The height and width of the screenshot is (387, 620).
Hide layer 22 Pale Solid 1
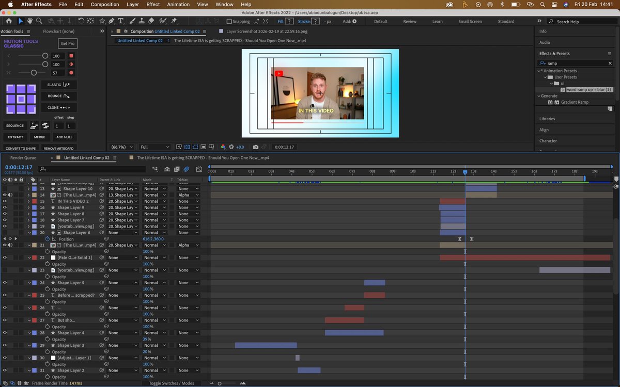click(x=5, y=257)
